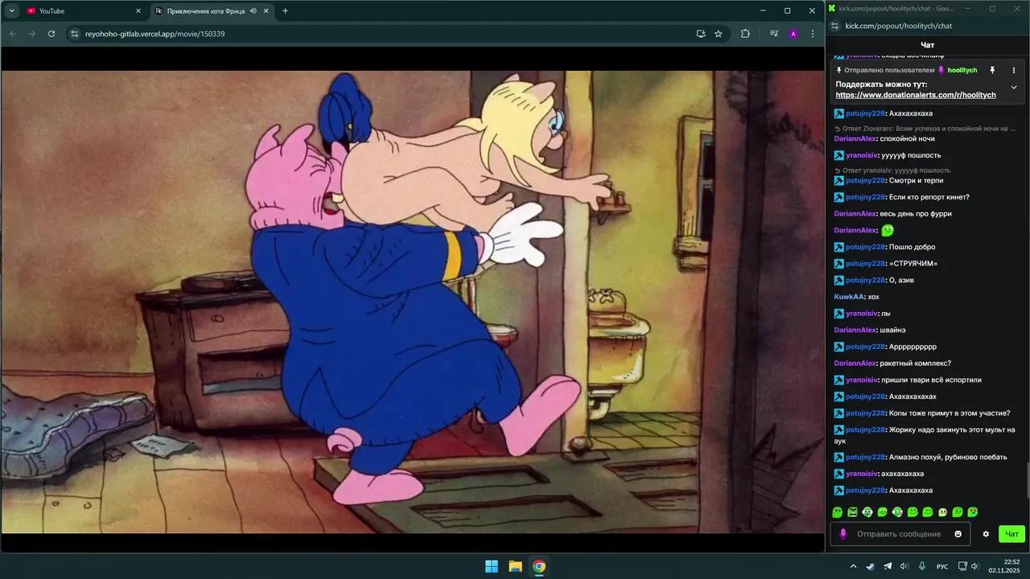The height and width of the screenshot is (579, 1030).
Task: Bookmark this page with the star icon
Action: (719, 34)
